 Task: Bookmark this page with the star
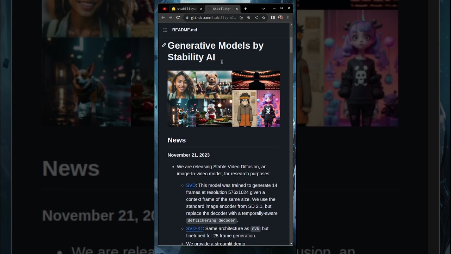tap(264, 18)
